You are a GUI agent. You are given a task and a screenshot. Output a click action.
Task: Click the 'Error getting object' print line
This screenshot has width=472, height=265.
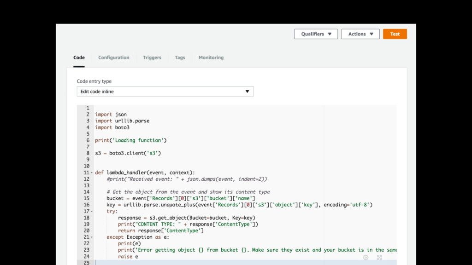click(257, 250)
